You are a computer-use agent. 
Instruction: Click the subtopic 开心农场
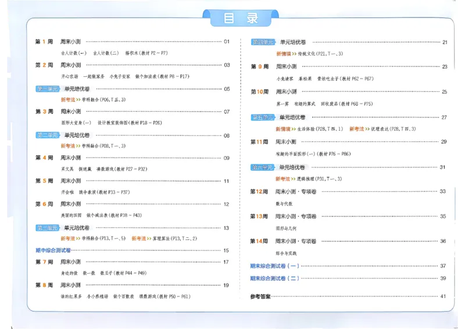(x=69, y=77)
